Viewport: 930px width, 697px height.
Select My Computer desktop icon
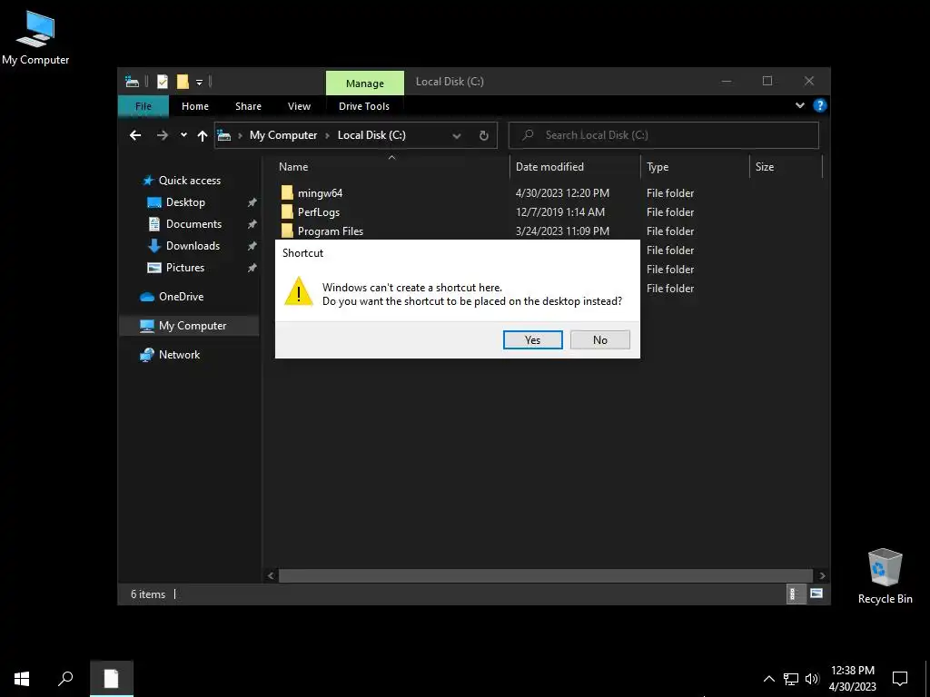coord(35,37)
